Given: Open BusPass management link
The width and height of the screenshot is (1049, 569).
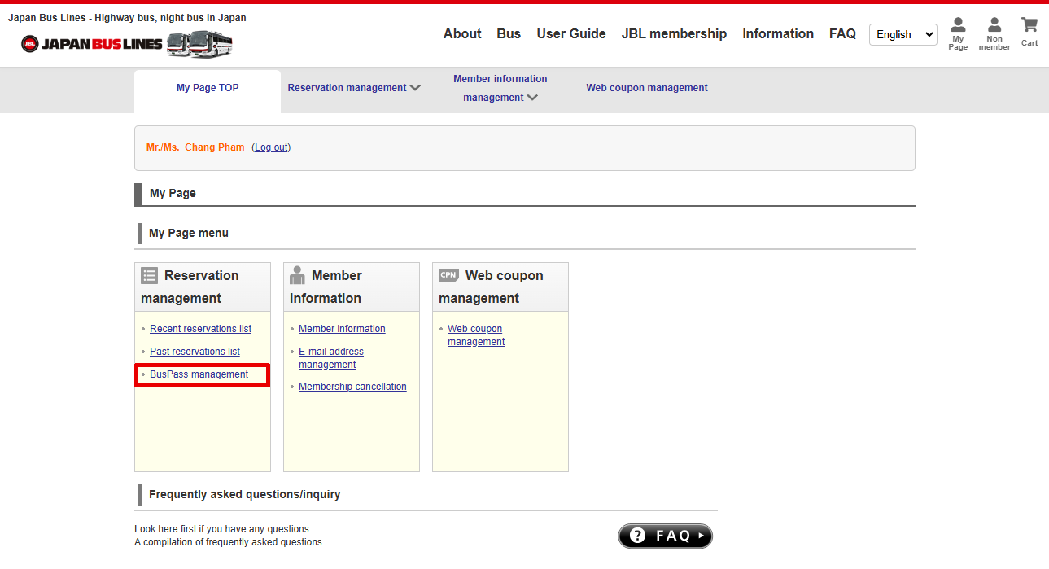Looking at the screenshot, I should click(199, 374).
